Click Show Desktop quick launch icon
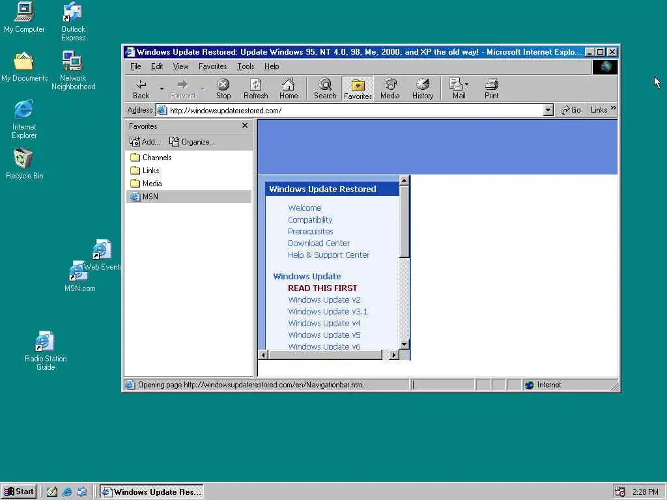This screenshot has width=667, height=500. (x=52, y=492)
